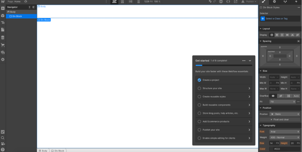Set overflow to Auto
This screenshot has height=152, width=302.
pyautogui.click(x=296, y=96)
